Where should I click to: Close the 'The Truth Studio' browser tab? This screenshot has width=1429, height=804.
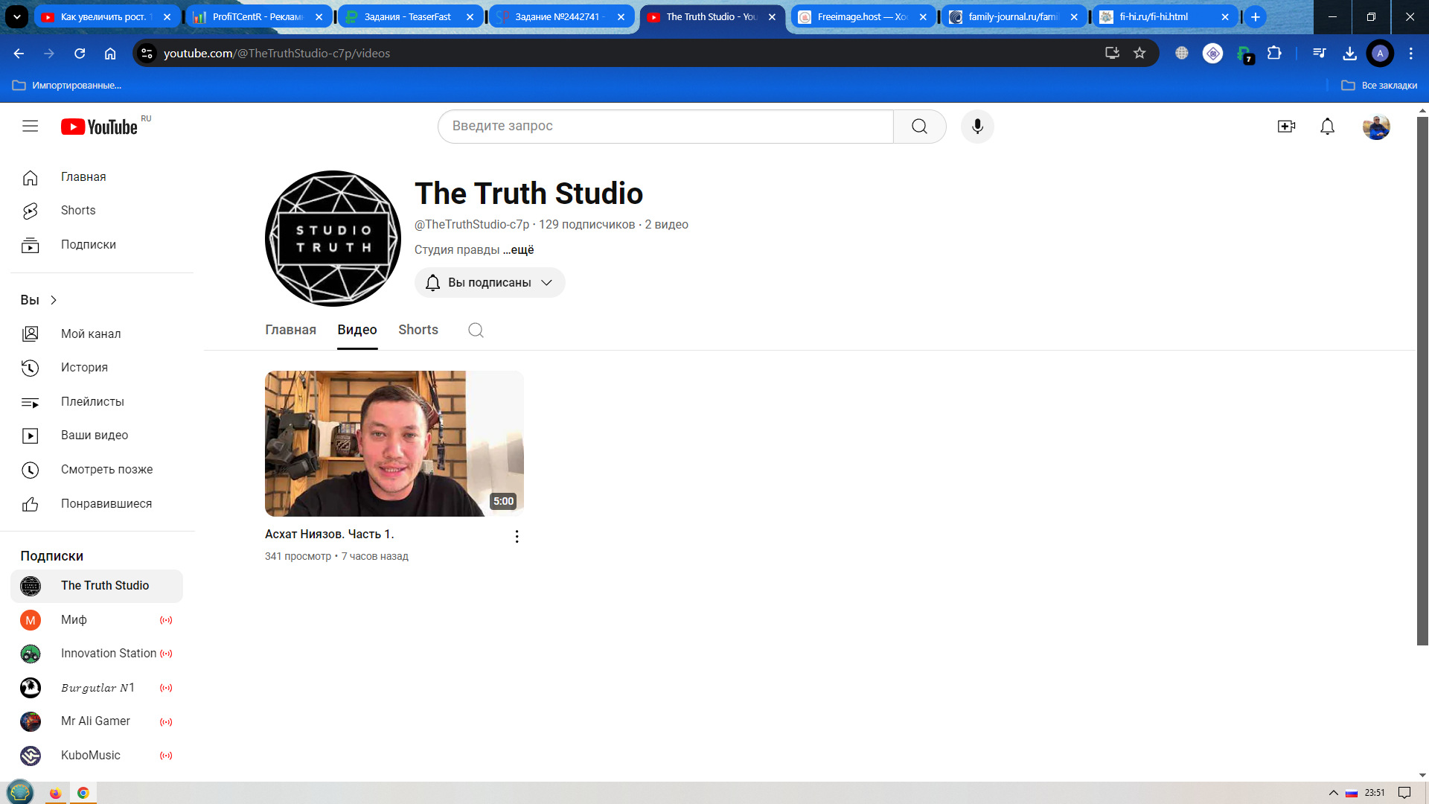tap(772, 16)
